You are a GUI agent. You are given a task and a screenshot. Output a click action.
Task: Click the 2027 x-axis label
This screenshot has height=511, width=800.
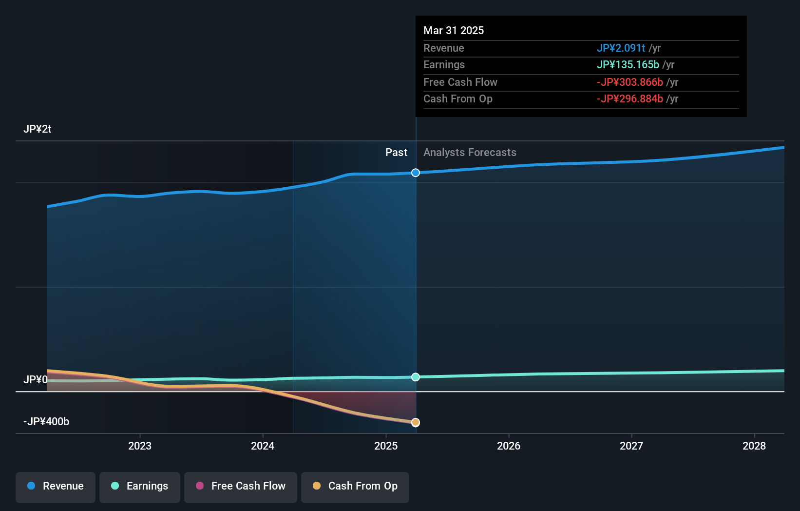pos(631,446)
